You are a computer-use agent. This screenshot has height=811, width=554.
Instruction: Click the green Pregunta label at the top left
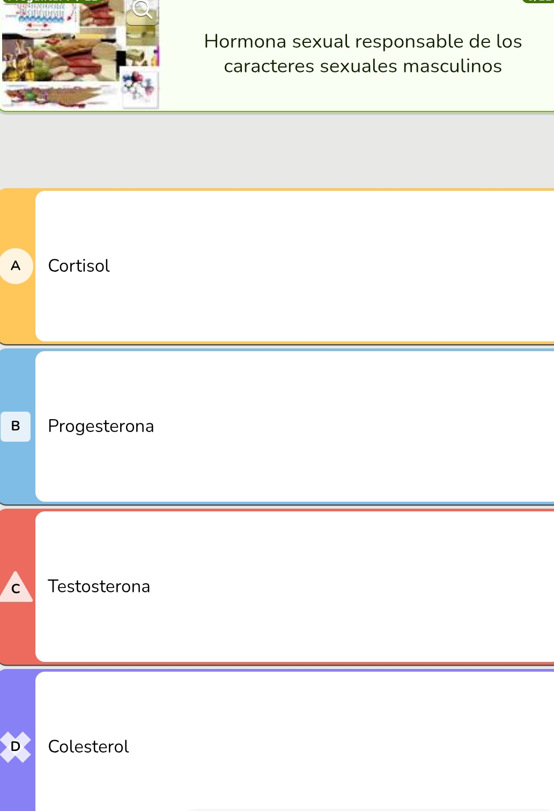tap(51, 2)
